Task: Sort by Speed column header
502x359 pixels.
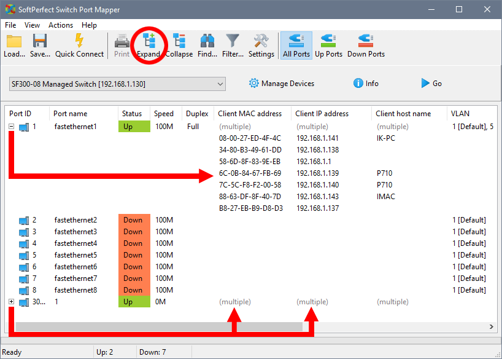Action: (x=166, y=114)
